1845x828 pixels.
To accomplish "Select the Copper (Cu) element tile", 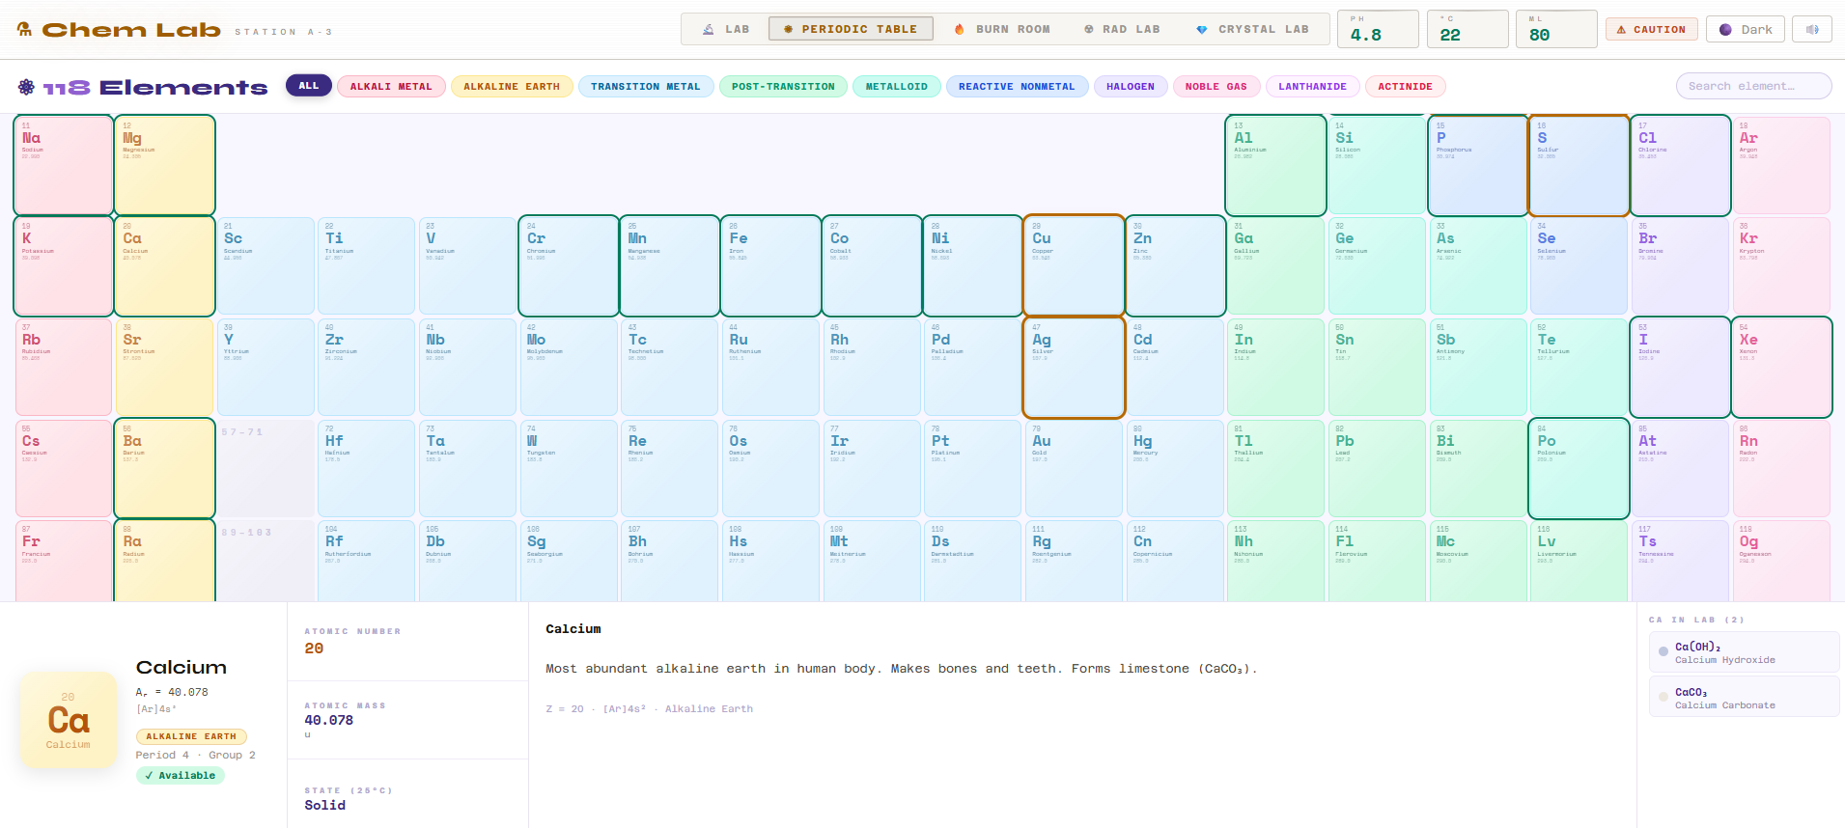I will 1074,265.
